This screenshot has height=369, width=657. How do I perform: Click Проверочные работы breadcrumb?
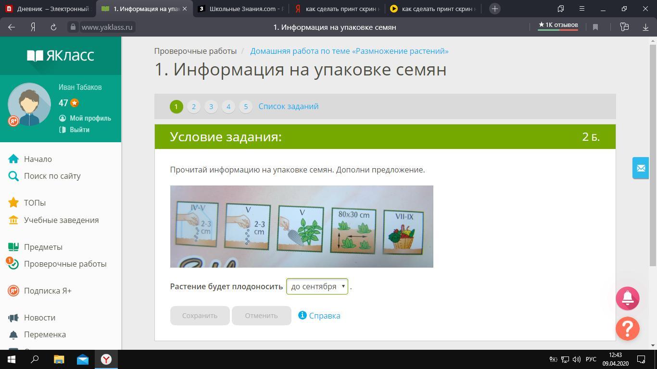195,51
